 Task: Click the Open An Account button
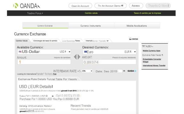(80, 6)
